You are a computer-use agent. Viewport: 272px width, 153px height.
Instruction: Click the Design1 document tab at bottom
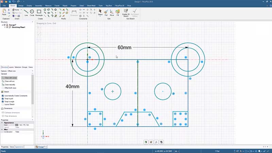[x=41, y=147]
